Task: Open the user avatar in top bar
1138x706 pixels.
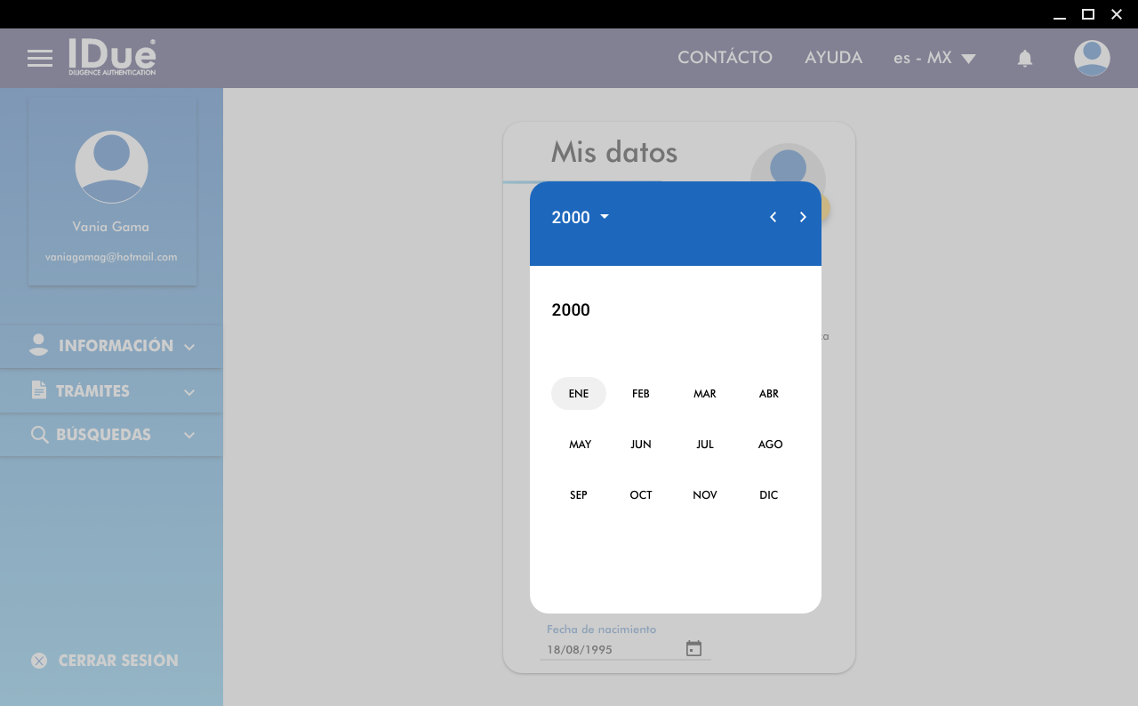Action: (1091, 59)
